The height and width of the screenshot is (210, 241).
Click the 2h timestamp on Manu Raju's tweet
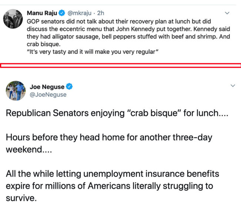coord(101,14)
